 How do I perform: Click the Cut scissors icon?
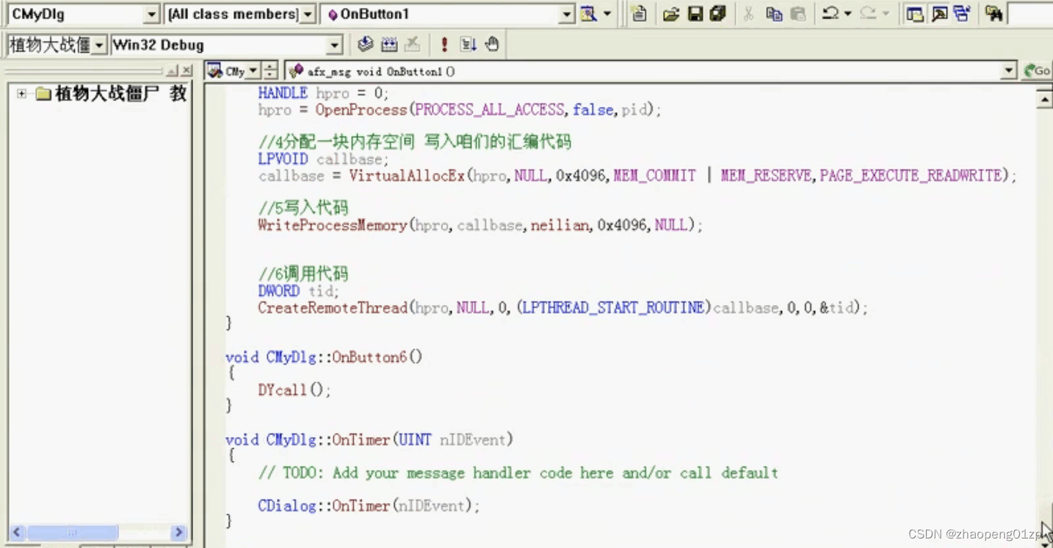tap(748, 14)
